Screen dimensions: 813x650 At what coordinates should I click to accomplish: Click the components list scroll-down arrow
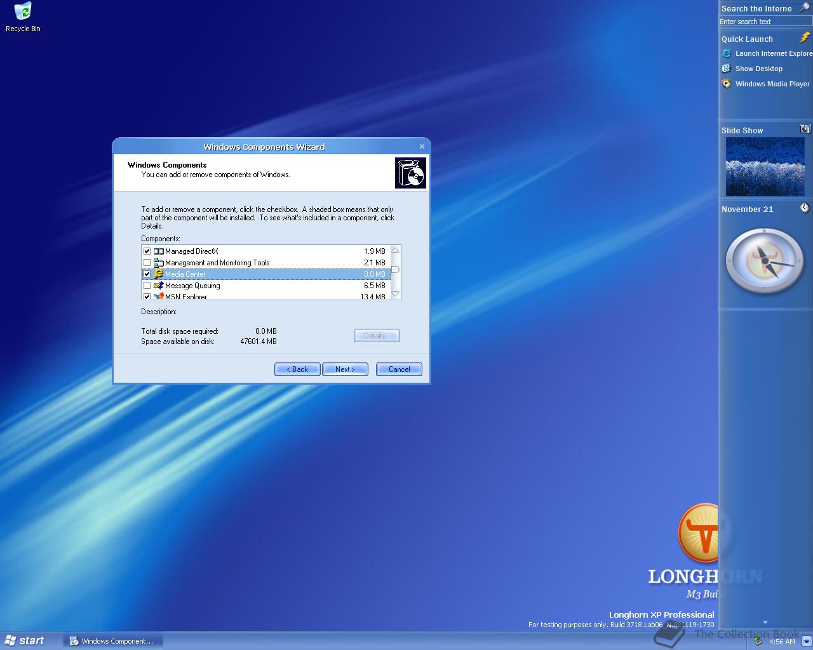click(x=395, y=294)
